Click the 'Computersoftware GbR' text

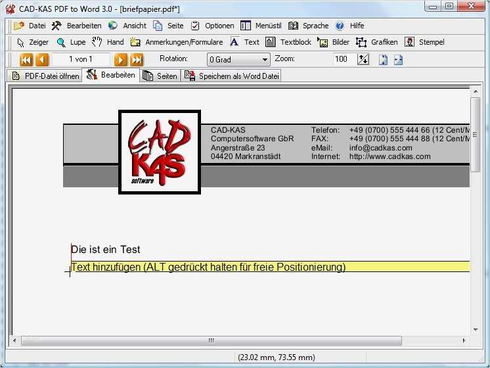[252, 139]
